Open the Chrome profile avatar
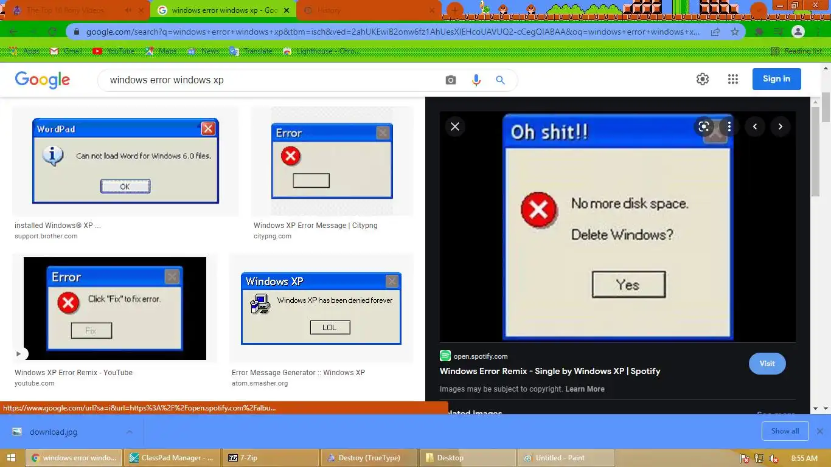 [x=798, y=32]
